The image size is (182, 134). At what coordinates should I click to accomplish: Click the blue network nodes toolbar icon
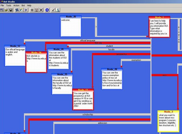coord(17,10)
